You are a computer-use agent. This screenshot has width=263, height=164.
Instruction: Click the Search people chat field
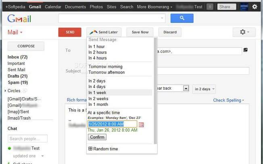click(x=28, y=139)
